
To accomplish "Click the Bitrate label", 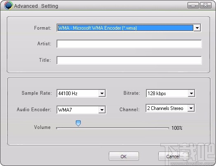I will [131, 93].
